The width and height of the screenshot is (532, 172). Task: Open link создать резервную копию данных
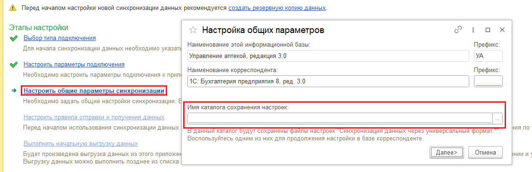(277, 8)
